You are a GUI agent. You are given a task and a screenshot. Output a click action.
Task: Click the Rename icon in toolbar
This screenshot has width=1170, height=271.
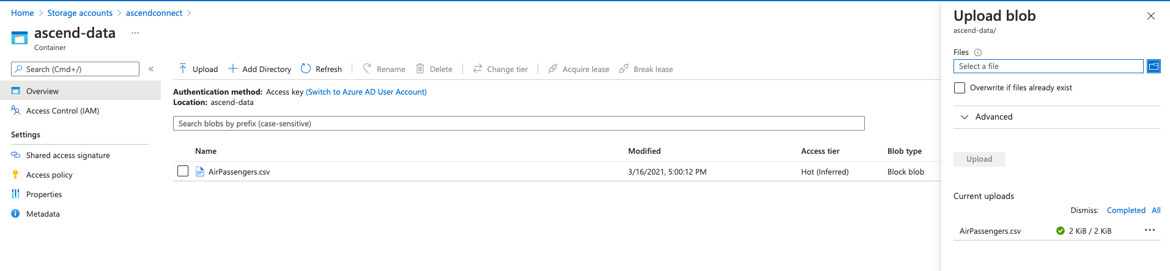(367, 68)
